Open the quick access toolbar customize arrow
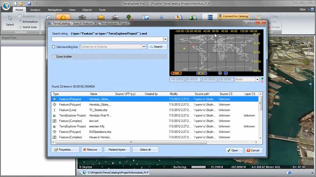316x177 pixels. pos(37,4)
